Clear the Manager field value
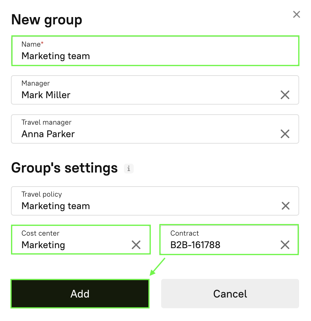This screenshot has width=311, height=321. pyautogui.click(x=285, y=95)
